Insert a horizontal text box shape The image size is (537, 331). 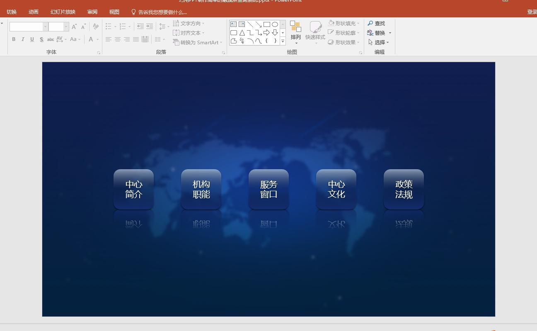click(x=234, y=24)
